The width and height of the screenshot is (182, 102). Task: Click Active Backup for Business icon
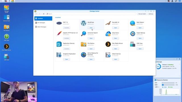click(83, 55)
